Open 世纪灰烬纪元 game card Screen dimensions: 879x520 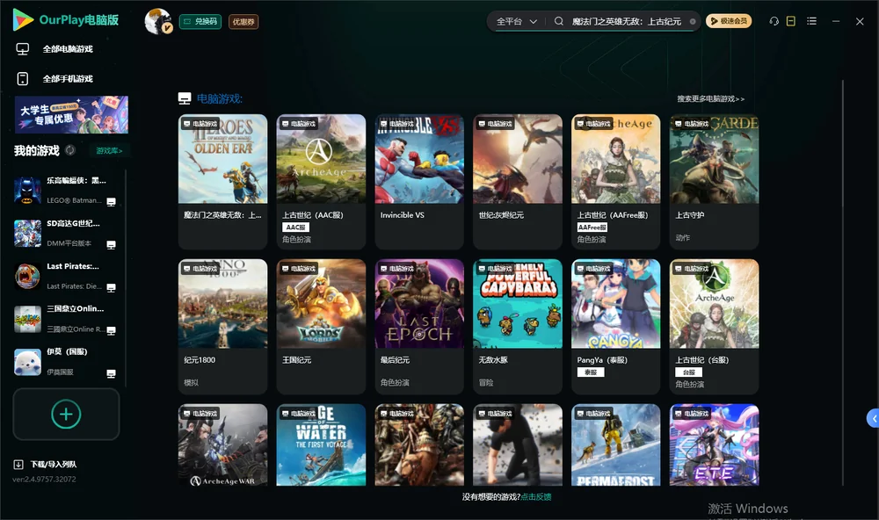tap(518, 182)
